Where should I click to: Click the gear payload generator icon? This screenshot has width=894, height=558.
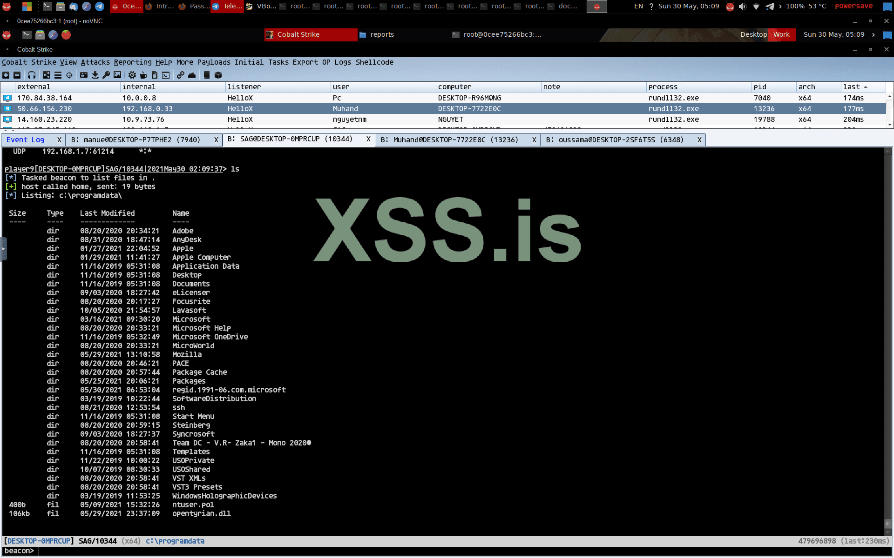point(132,75)
